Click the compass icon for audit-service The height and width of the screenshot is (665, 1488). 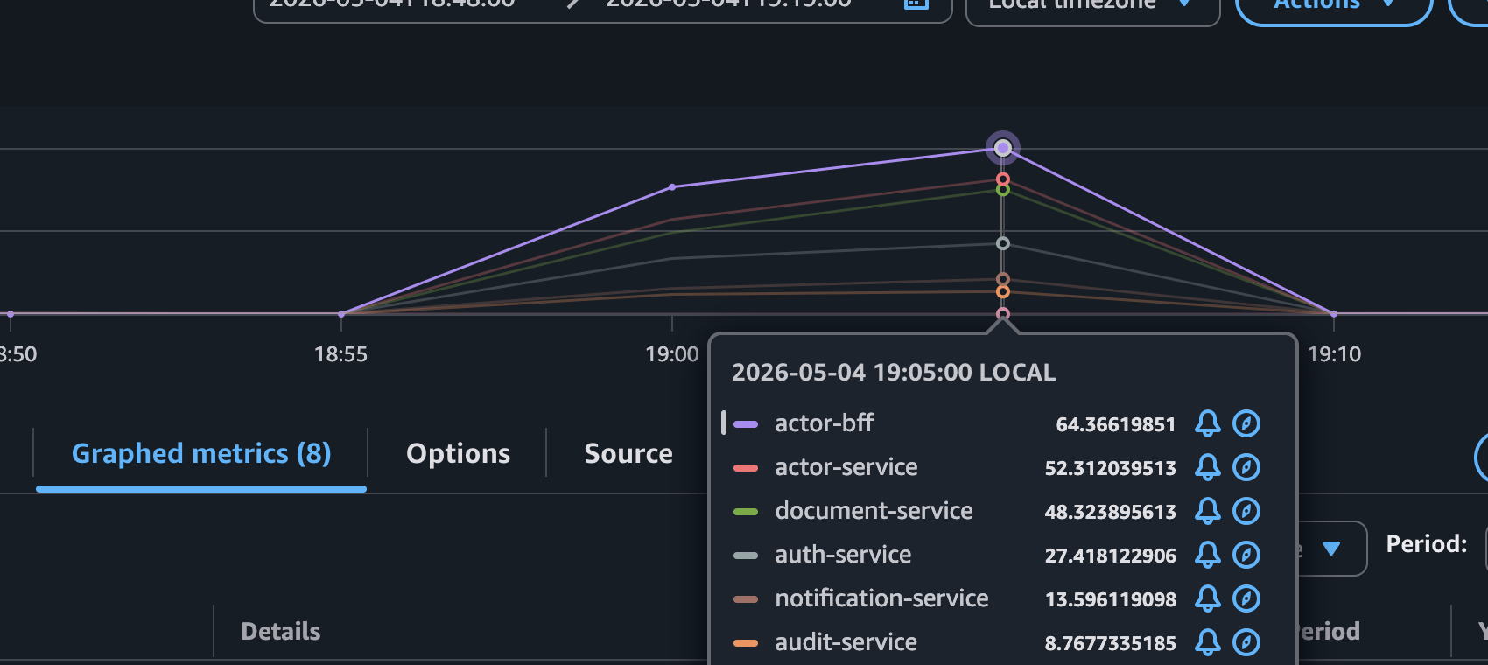tap(1246, 642)
